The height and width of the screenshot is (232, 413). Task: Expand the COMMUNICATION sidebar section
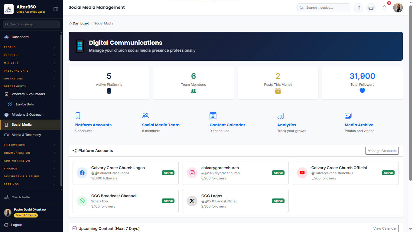(x=30, y=153)
